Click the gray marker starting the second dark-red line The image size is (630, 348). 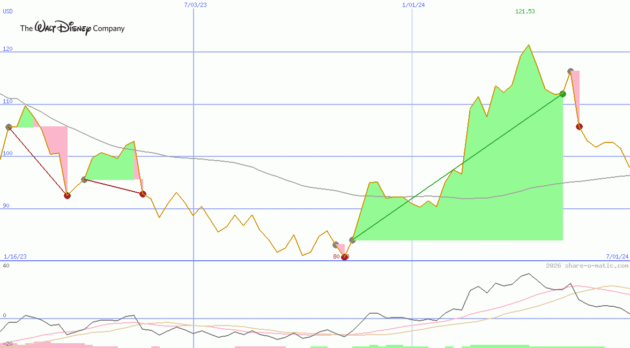pyautogui.click(x=84, y=179)
